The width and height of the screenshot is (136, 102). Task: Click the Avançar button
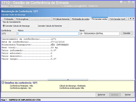[115, 95]
